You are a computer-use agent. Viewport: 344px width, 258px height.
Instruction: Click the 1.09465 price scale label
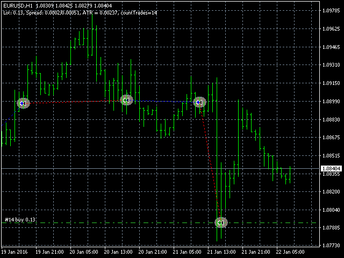pyautogui.click(x=331, y=47)
